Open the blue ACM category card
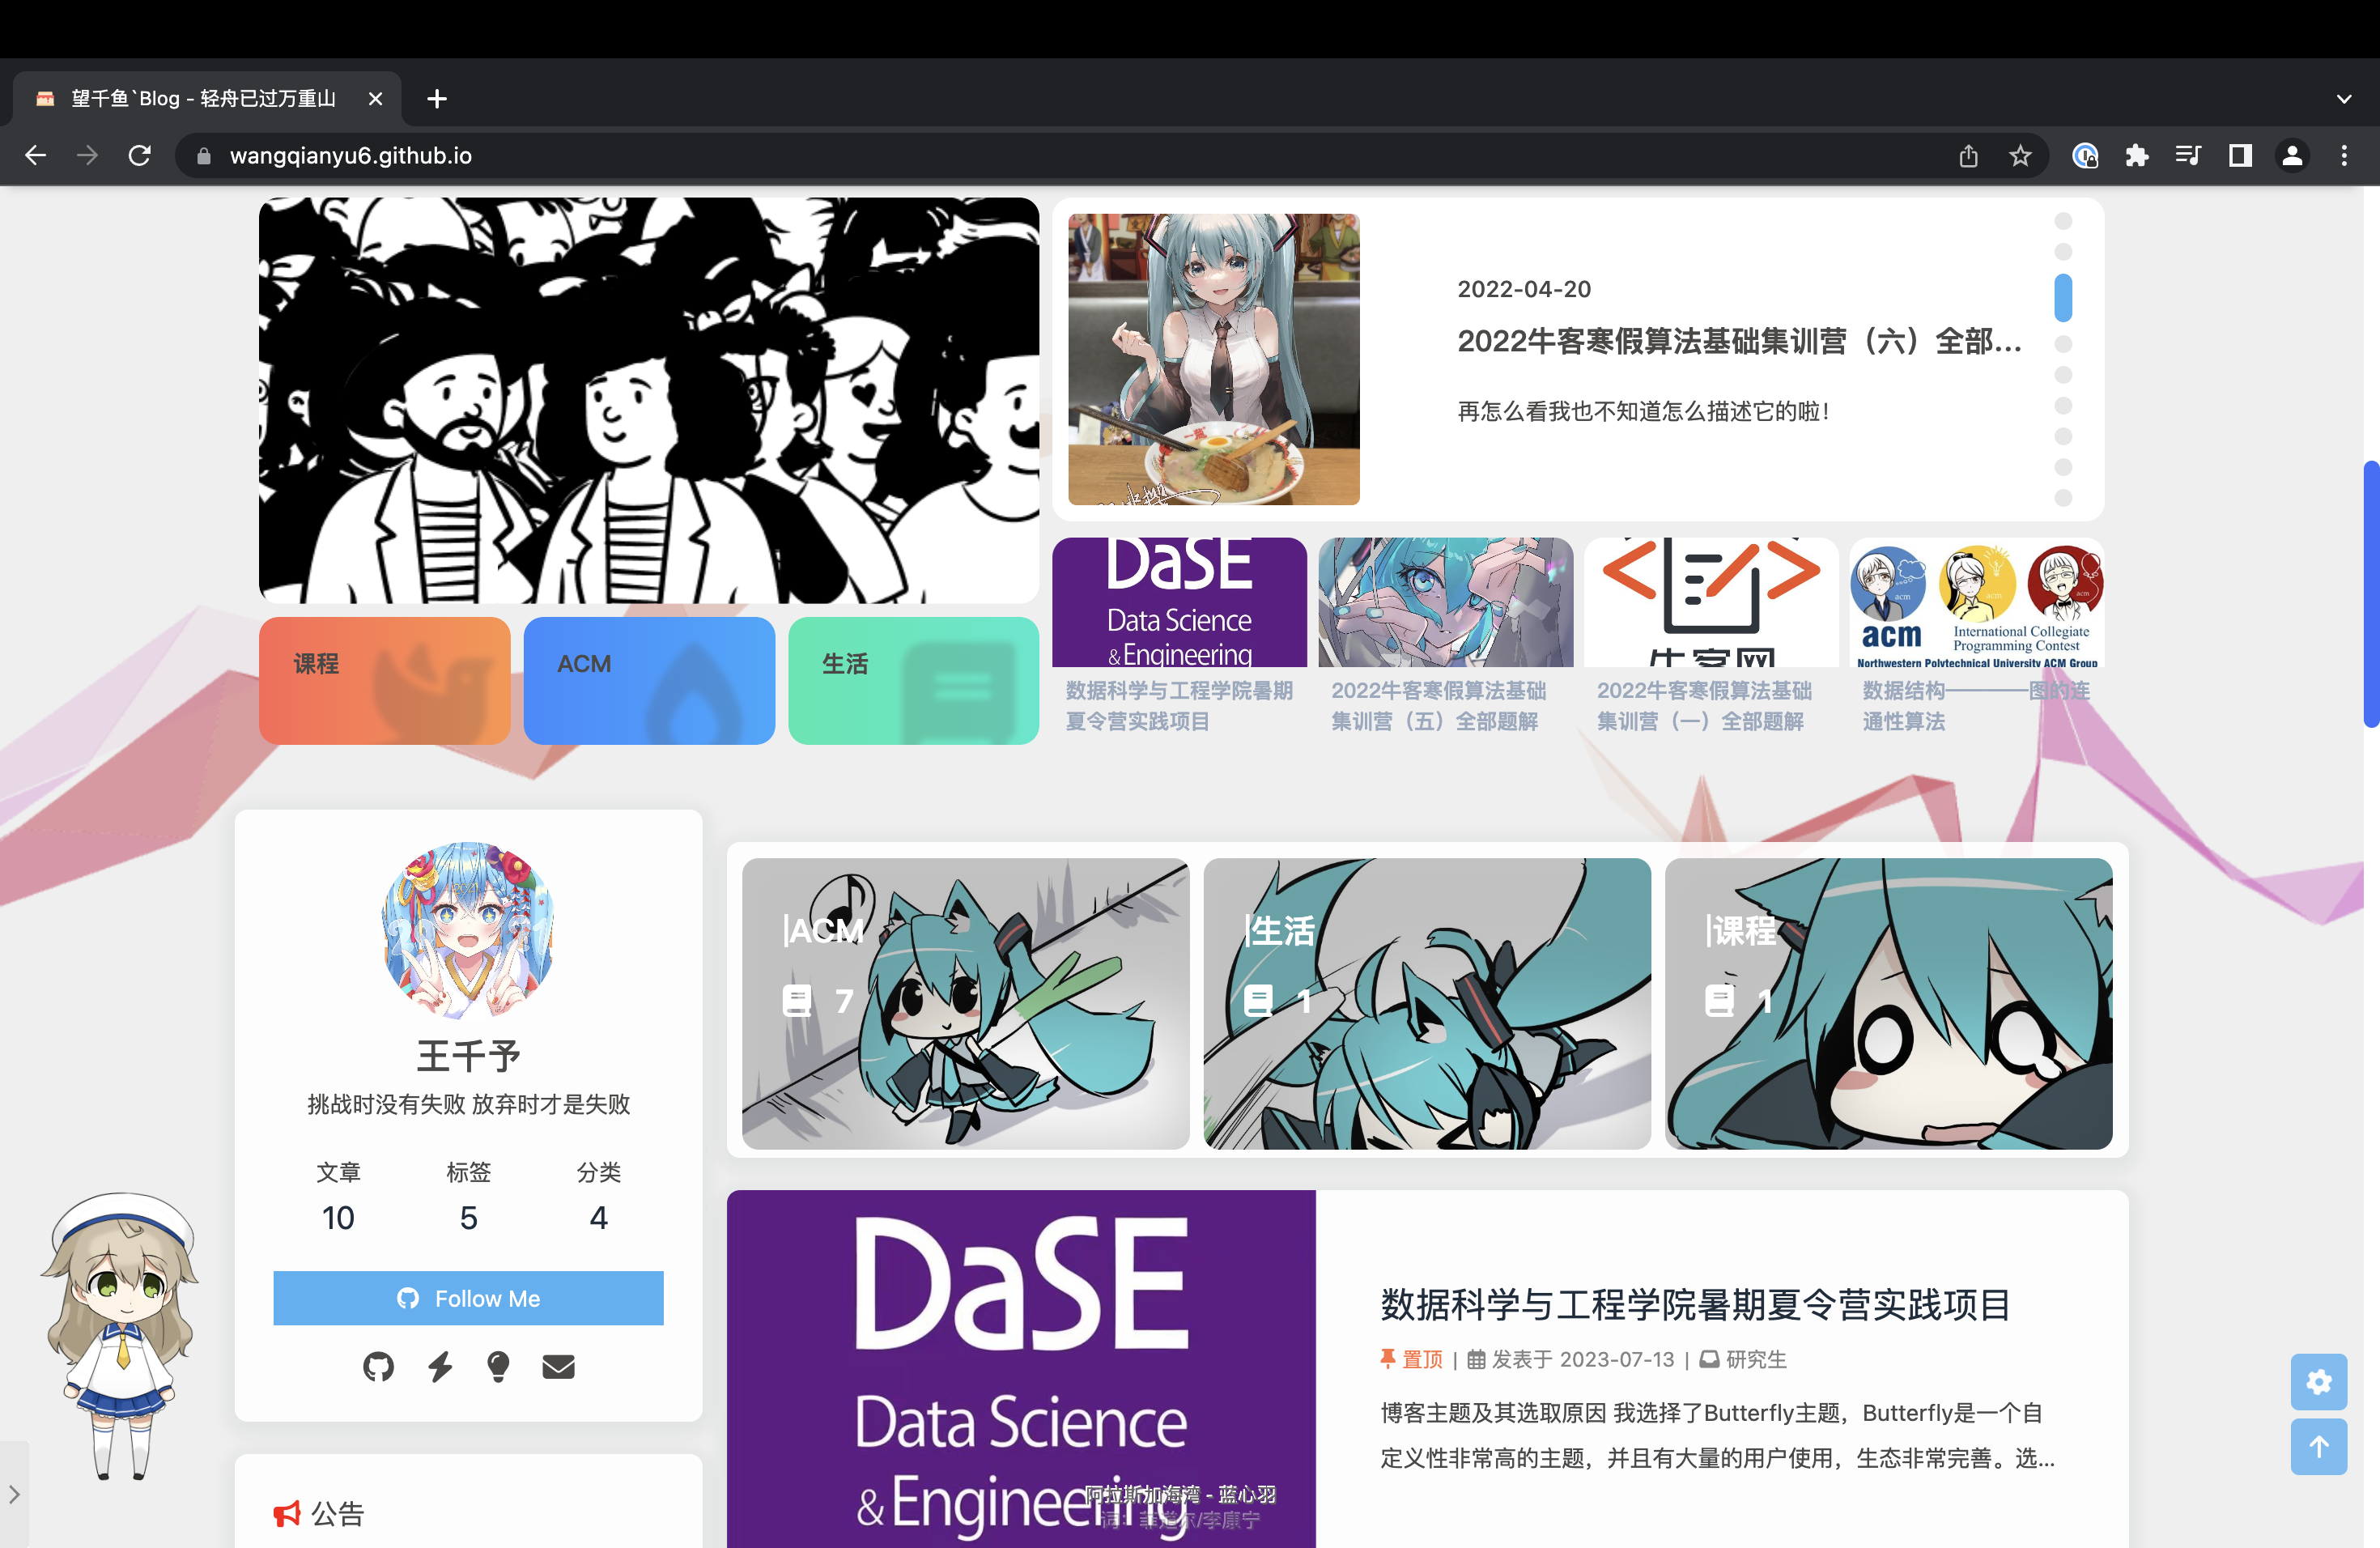Screen dimensions: 2380x1548 [649, 680]
